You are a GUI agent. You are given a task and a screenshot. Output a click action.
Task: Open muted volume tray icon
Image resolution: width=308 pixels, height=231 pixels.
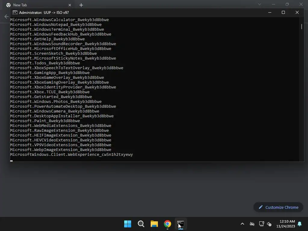click(269, 224)
